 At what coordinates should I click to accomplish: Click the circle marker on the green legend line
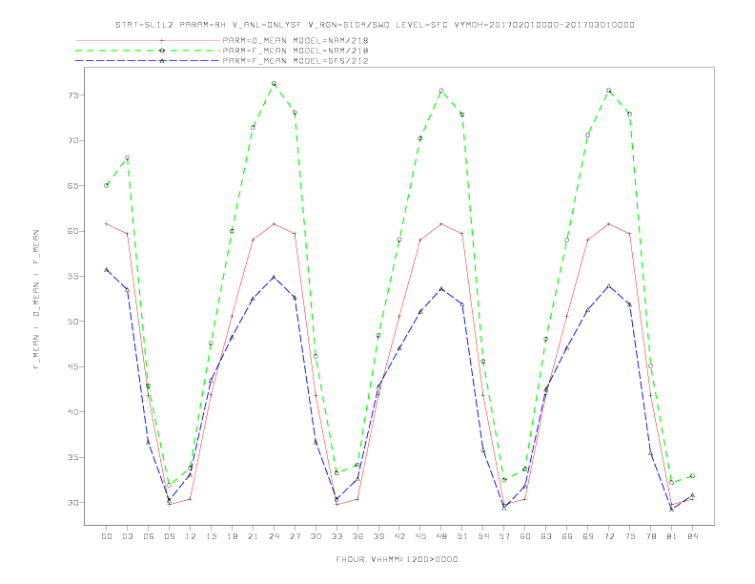coord(162,51)
